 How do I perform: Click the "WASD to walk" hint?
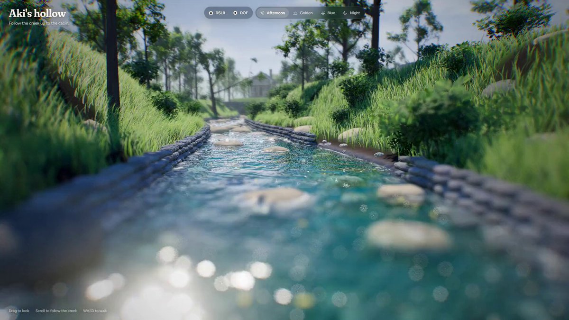(x=95, y=311)
